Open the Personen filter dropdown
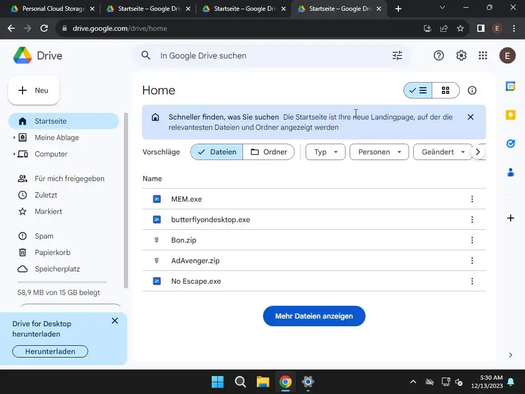This screenshot has width=525, height=394. 379,152
